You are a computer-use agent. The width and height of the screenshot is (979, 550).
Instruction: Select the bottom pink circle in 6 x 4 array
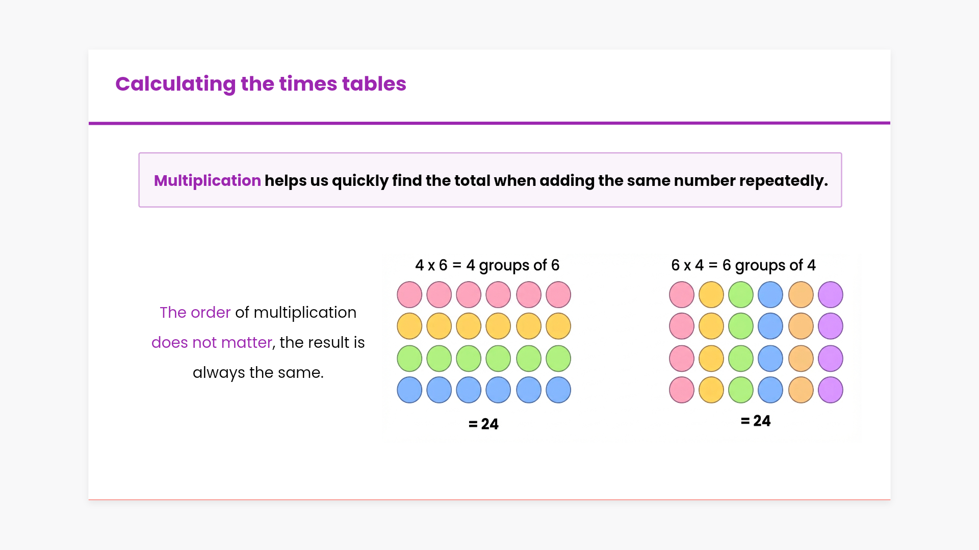682,391
